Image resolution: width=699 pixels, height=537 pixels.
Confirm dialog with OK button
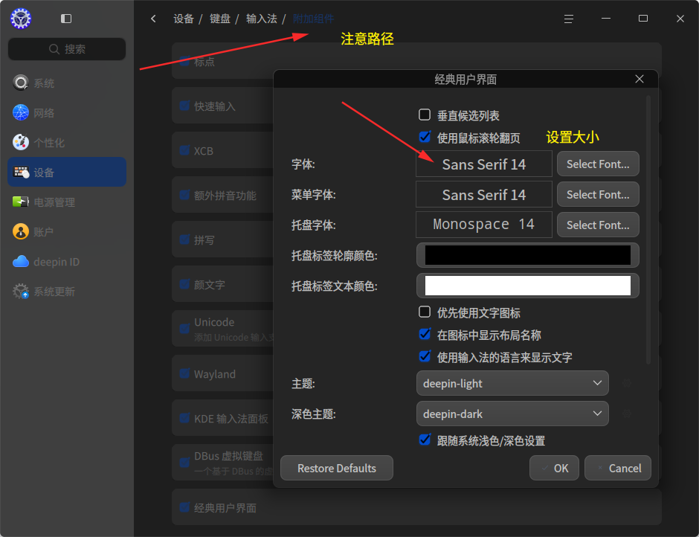pos(554,468)
